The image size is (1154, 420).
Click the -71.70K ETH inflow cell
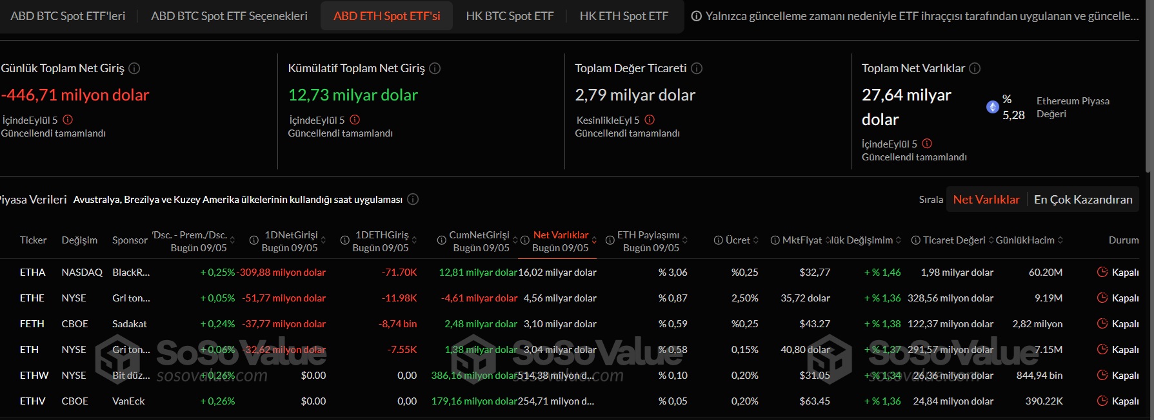tap(399, 272)
